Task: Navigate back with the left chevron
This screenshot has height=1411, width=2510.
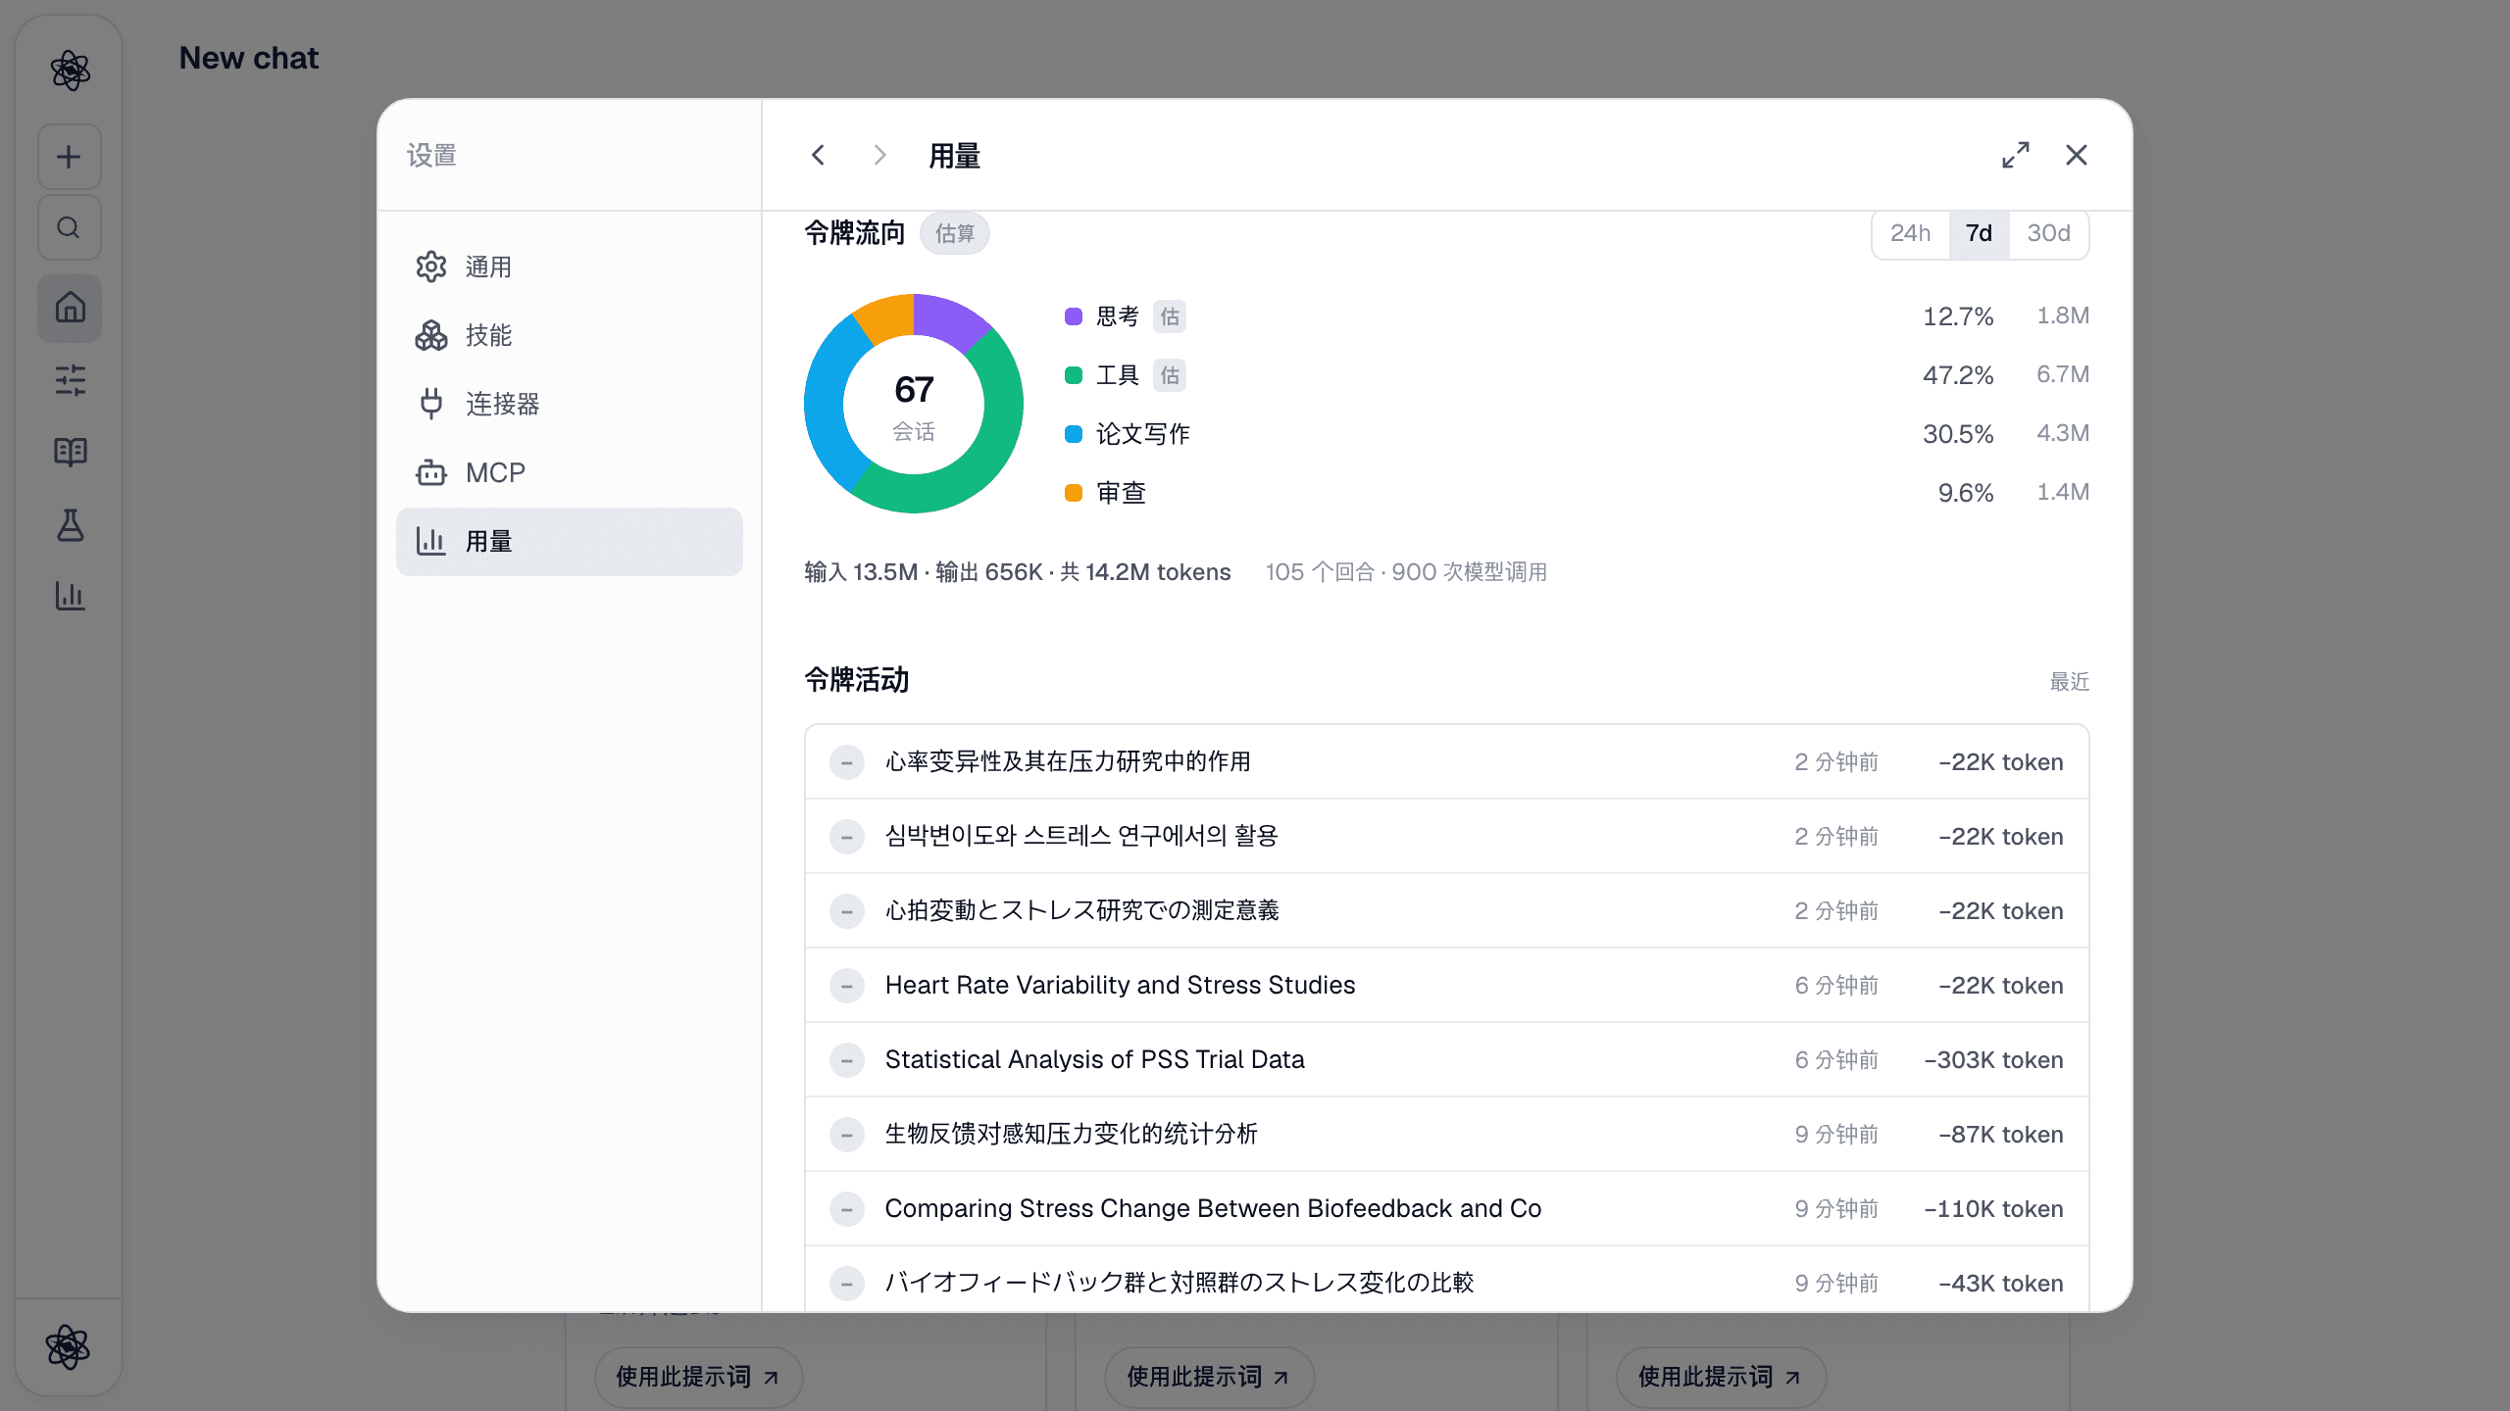Action: (819, 155)
